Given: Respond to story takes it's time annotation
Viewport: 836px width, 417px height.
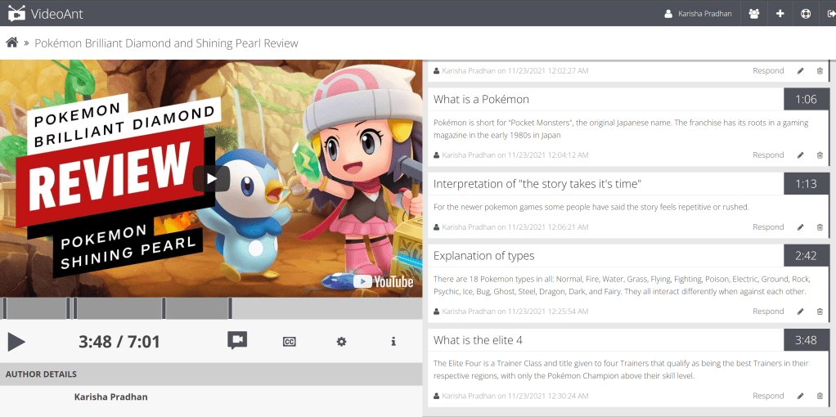Looking at the screenshot, I should click(768, 227).
